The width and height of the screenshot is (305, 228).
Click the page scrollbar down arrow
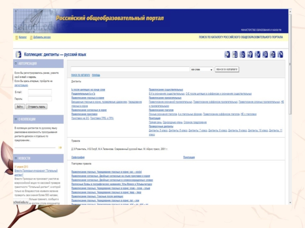(290, 203)
